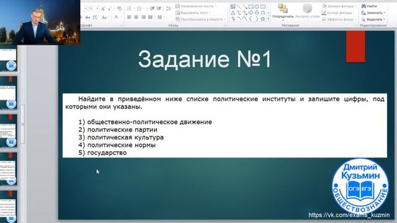Select the Elbow Arrow Connector shape
The width and height of the screenshot is (397, 223).
[245, 12]
